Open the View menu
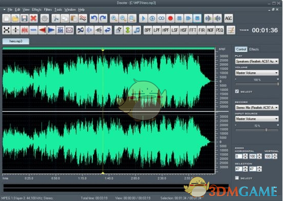Screen dimensions: 283x201 [26, 10]
